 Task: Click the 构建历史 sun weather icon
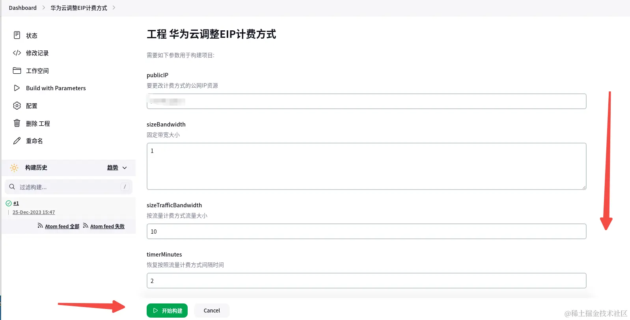point(14,168)
